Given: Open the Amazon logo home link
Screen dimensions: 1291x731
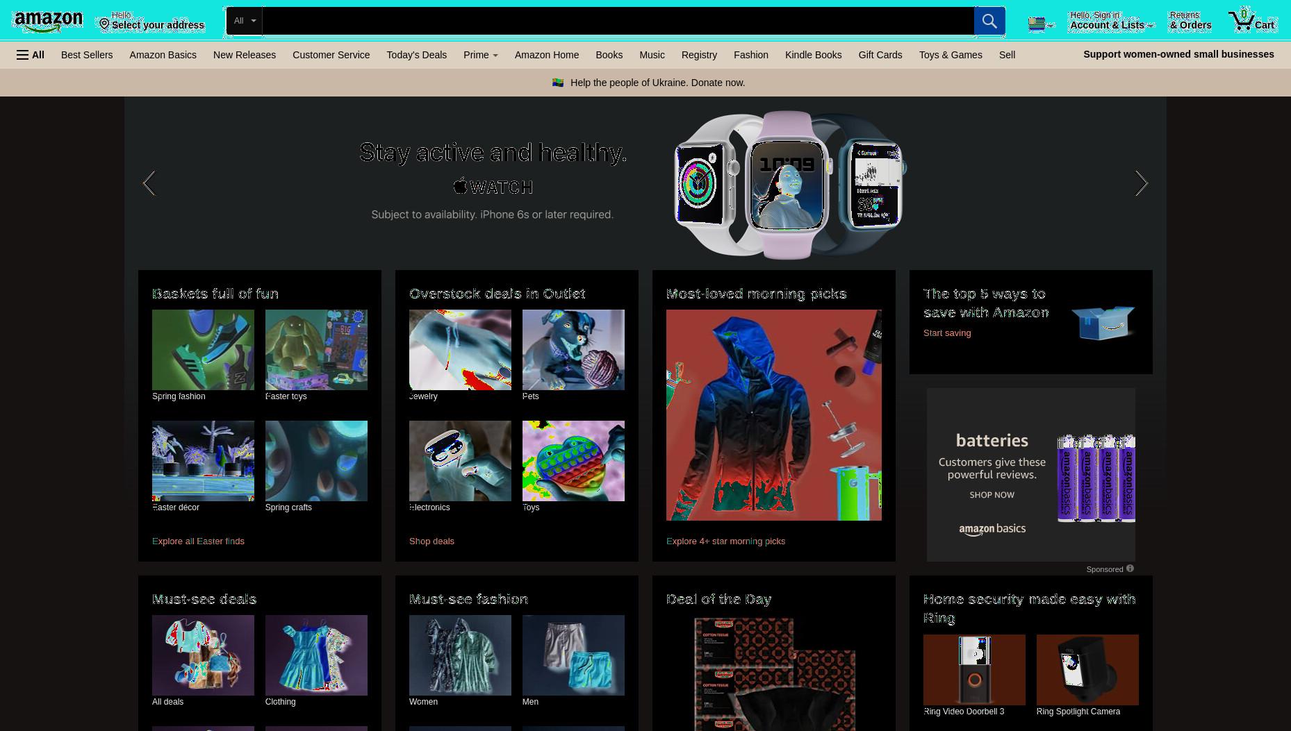Looking at the screenshot, I should tap(48, 22).
